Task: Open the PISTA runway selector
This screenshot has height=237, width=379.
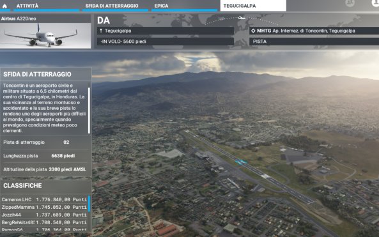Action: point(314,42)
